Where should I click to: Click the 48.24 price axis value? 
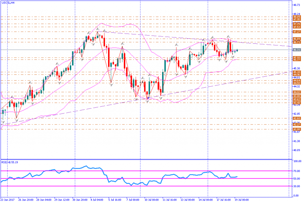[x=297, y=14]
